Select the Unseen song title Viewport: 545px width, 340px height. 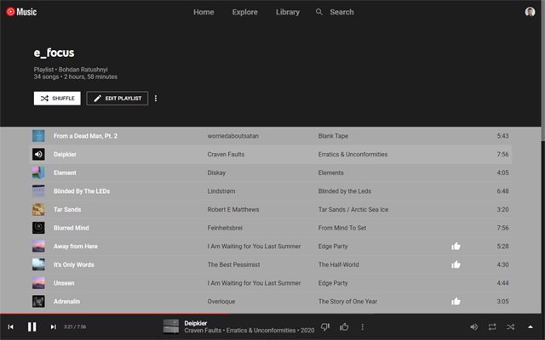click(x=64, y=283)
